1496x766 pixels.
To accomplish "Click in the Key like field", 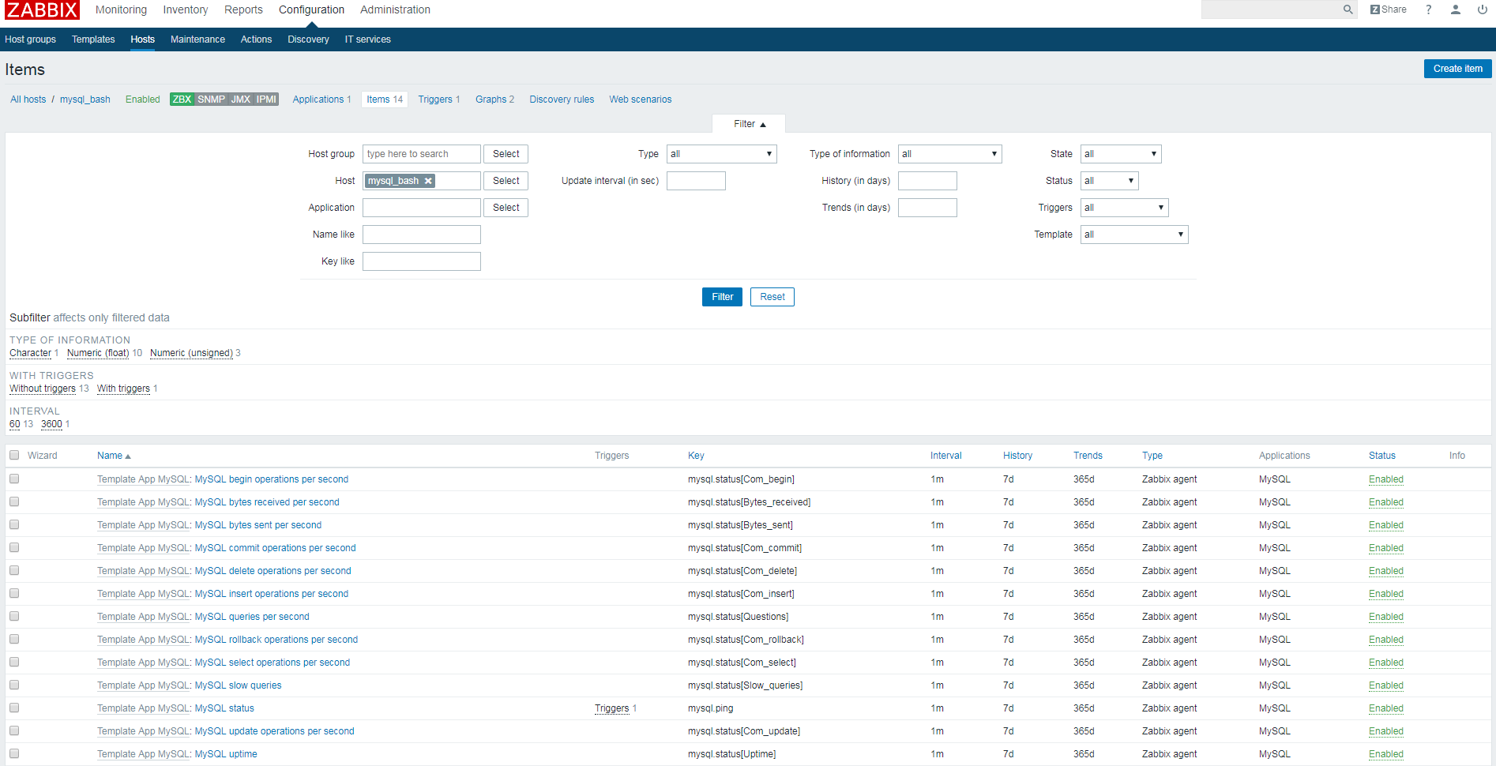I will [422, 261].
